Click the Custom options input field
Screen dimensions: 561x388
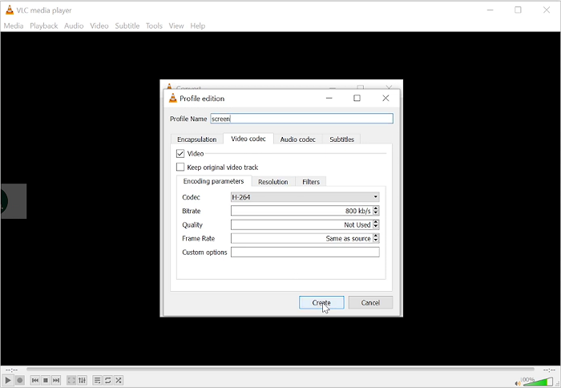click(x=305, y=252)
